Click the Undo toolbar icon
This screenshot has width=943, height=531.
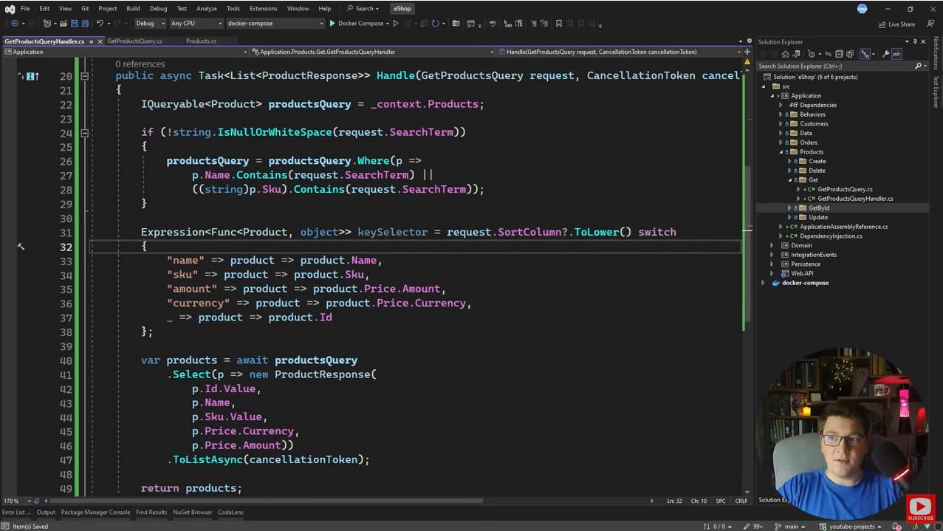pos(100,24)
